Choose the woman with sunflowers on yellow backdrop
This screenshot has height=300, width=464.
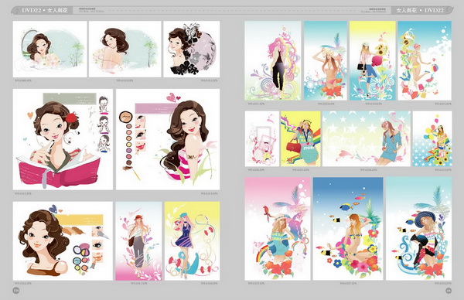(x=372, y=60)
